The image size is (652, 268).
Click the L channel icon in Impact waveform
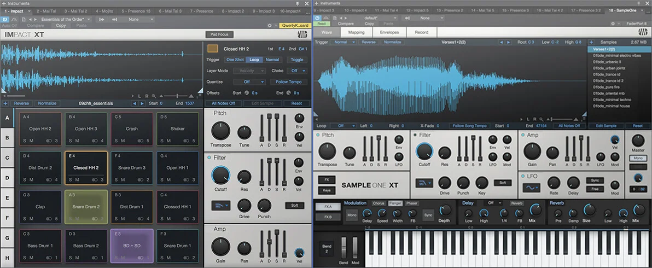click(140, 96)
